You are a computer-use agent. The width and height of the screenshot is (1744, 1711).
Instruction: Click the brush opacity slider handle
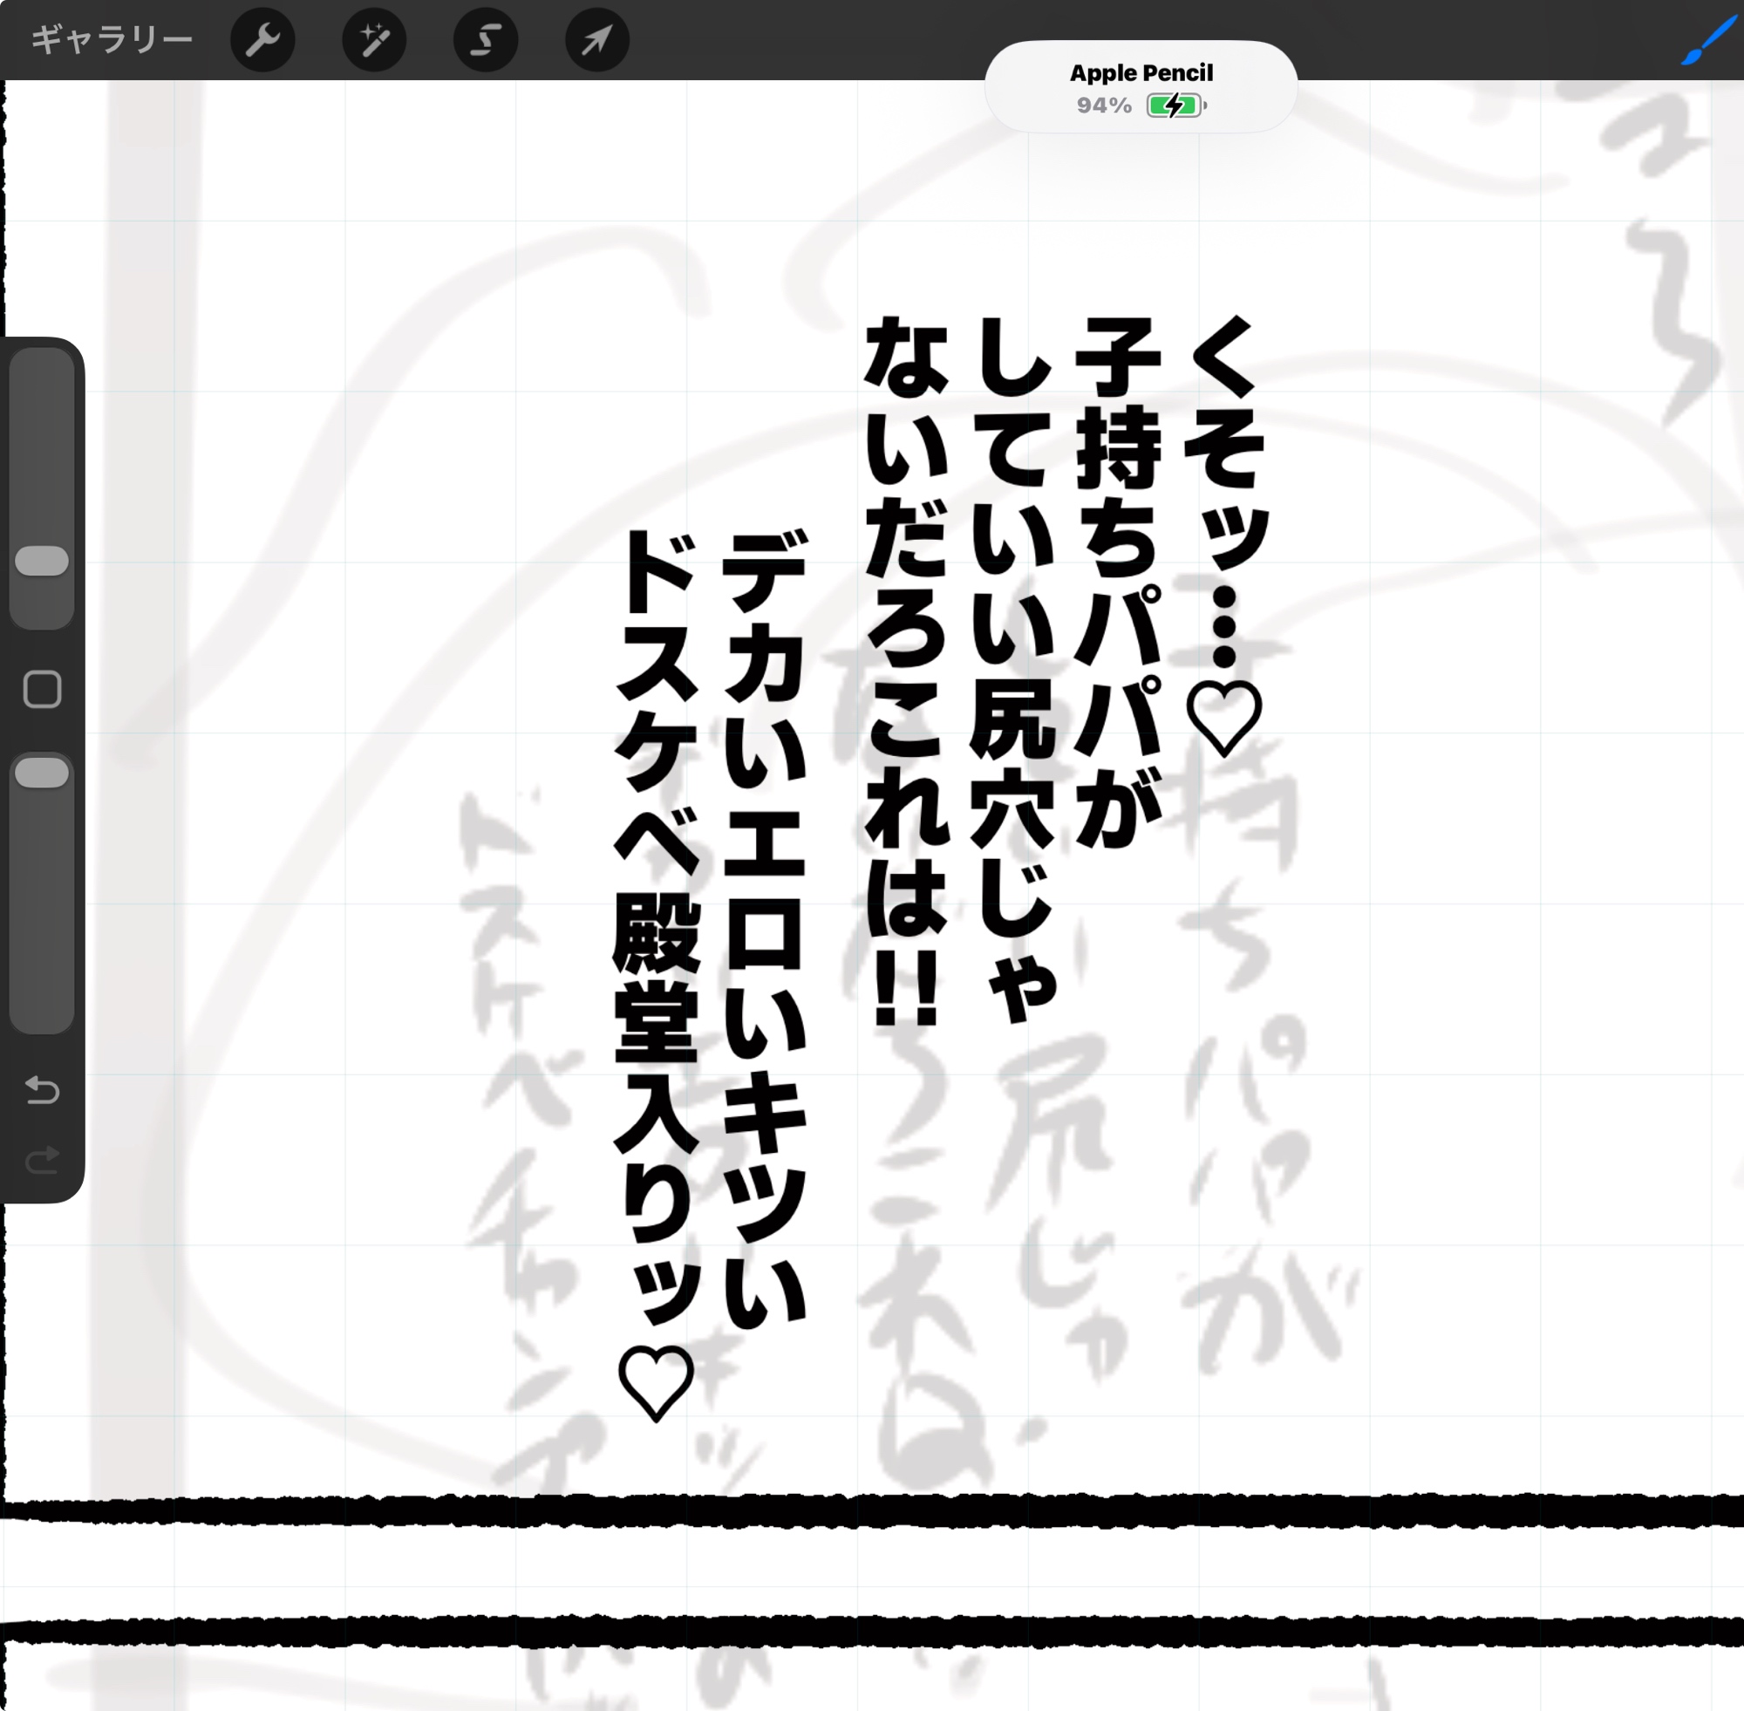click(42, 773)
